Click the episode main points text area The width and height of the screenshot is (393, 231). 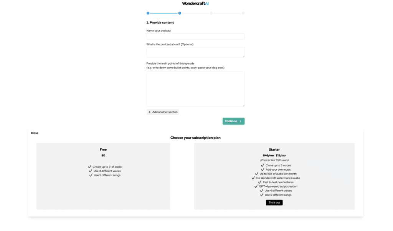point(195,89)
